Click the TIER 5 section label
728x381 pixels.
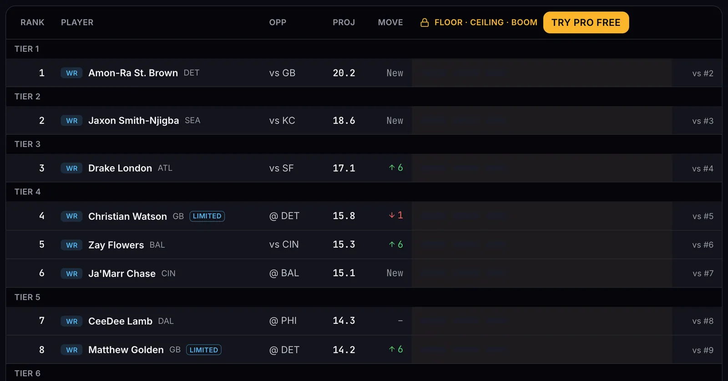click(27, 297)
